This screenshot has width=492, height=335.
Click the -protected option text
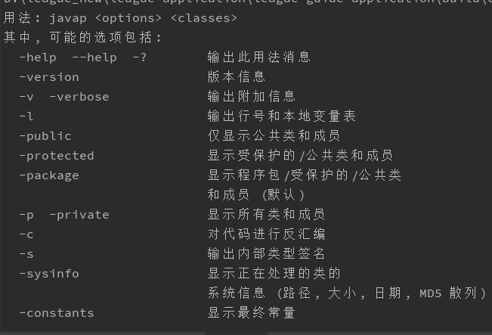57,156
